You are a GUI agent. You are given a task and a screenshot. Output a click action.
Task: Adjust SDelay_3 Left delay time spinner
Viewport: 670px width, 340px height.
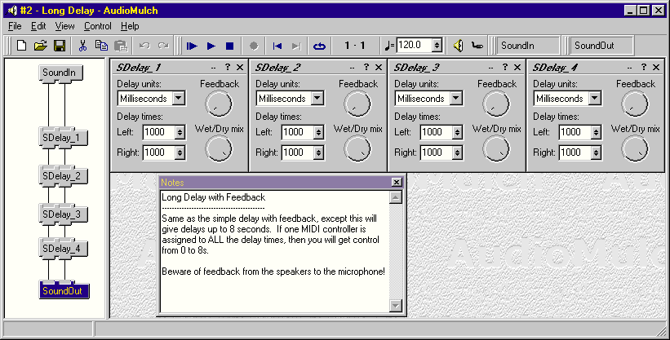(457, 132)
